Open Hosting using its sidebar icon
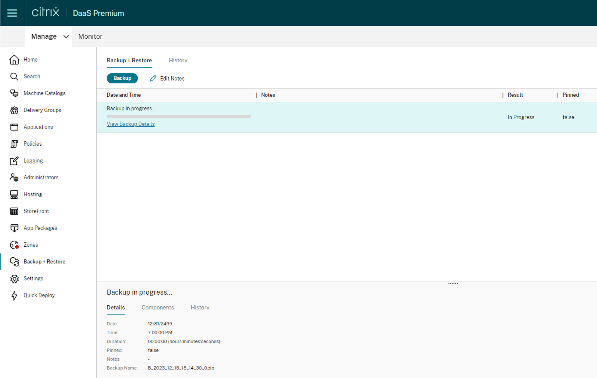The width and height of the screenshot is (597, 378). click(x=14, y=194)
